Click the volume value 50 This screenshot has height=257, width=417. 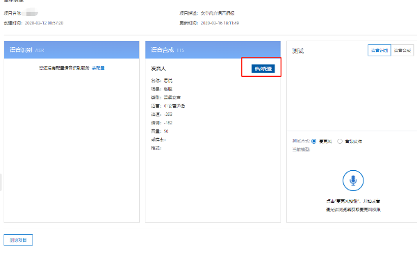166,131
